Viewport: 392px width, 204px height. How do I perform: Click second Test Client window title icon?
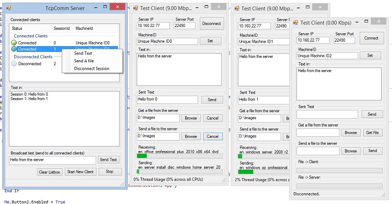click(x=237, y=8)
